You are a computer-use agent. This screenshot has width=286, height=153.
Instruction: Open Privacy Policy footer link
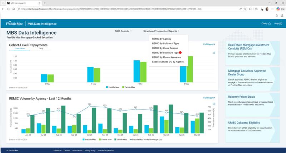click(90, 151)
